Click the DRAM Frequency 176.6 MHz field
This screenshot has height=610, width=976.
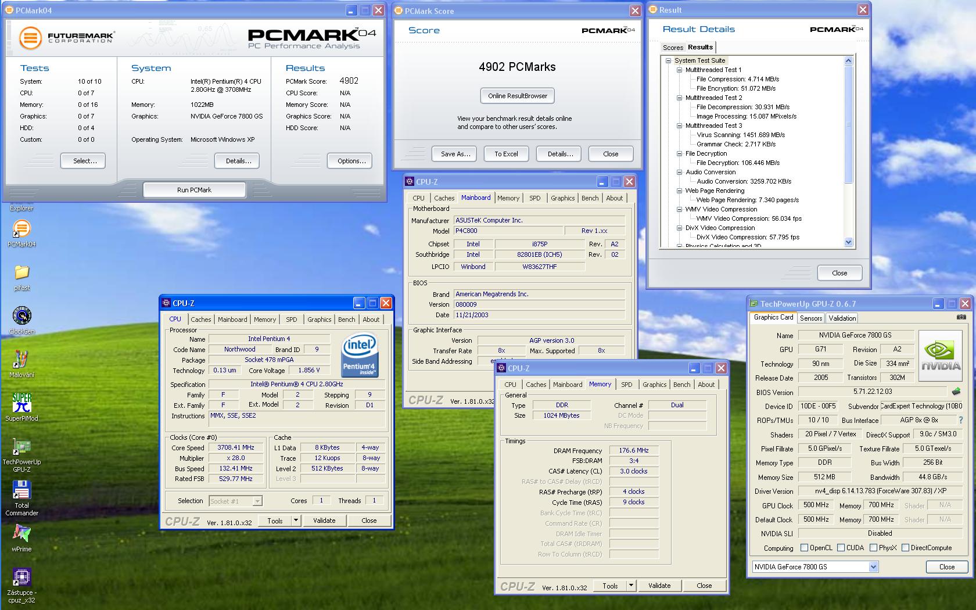click(x=634, y=450)
